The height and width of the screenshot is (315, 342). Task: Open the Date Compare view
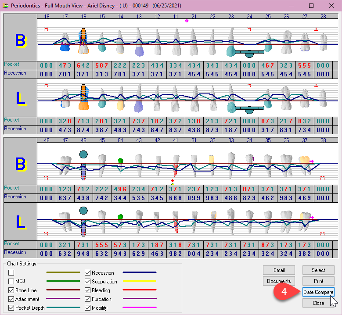coord(318,292)
